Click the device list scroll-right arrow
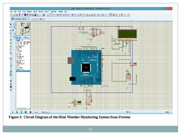Image resolution: width=181 pixels, height=135 pixels. [29, 108]
